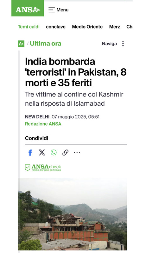The height and width of the screenshot is (253, 146).
Task: Open the hamburger Menu icon
Action: pos(52,10)
